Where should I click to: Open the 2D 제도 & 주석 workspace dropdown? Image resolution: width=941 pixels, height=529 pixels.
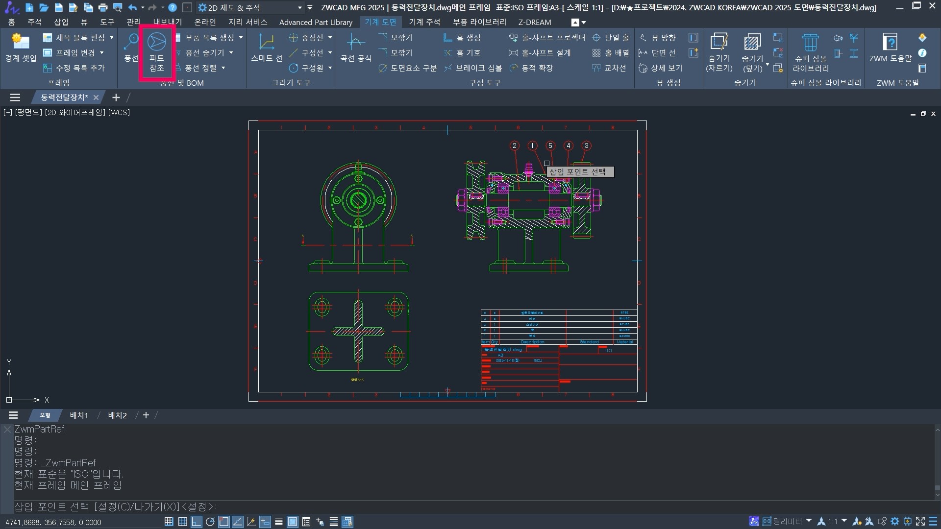coord(299,8)
